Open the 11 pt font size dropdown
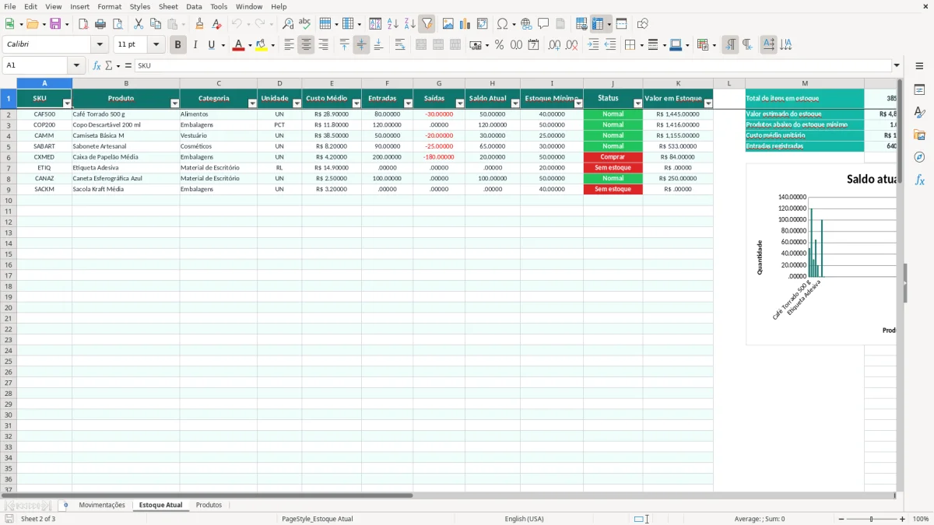 coord(156,45)
